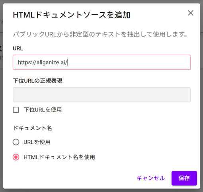The image size is (203, 192).
Task: Click the 下位URLの正規表現 label
Action: 37,81
